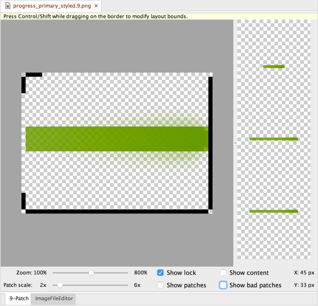The width and height of the screenshot is (318, 306).
Task: Enable Show patches
Action: (161, 285)
